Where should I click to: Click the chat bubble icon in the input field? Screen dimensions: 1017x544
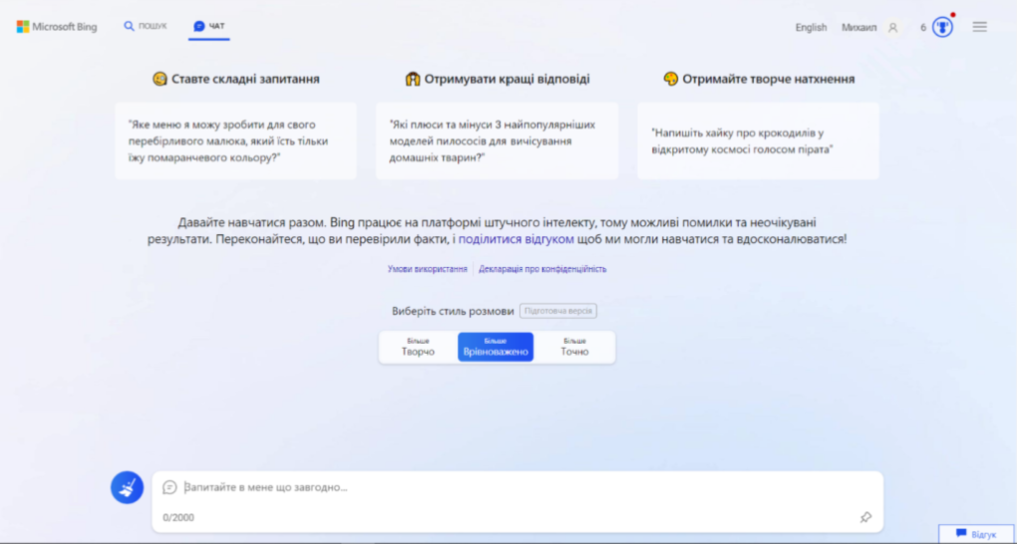point(169,487)
